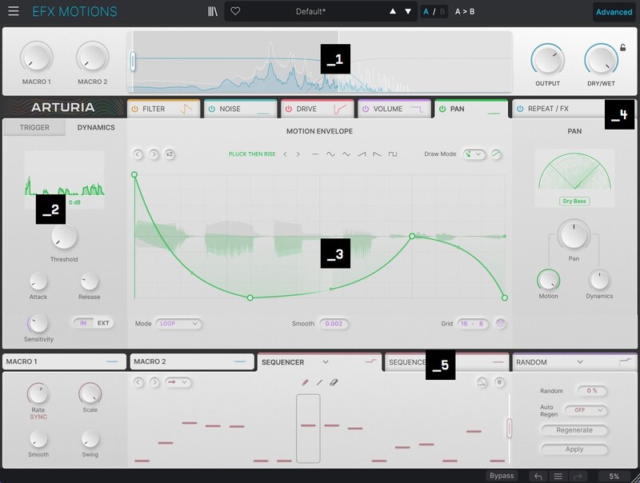Click the x2 envelope duplicate button
This screenshot has height=483, width=640.
[x=169, y=154]
